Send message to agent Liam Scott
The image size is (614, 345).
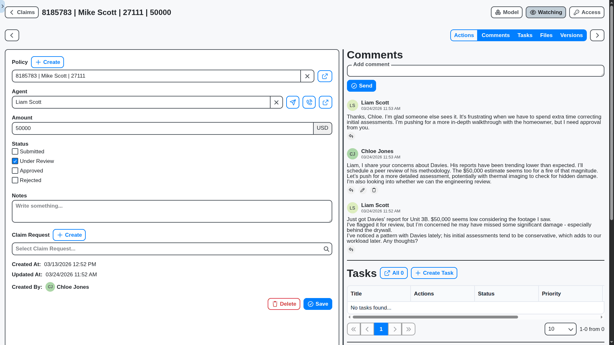(293, 102)
